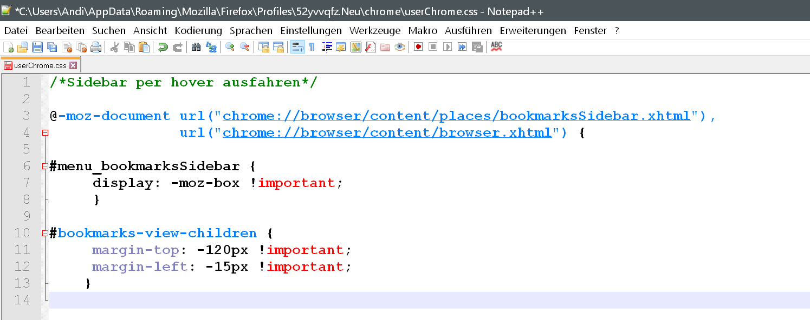Screen dimensions: 810x320
Task: Open the Erweiterungen menu
Action: [x=533, y=31]
